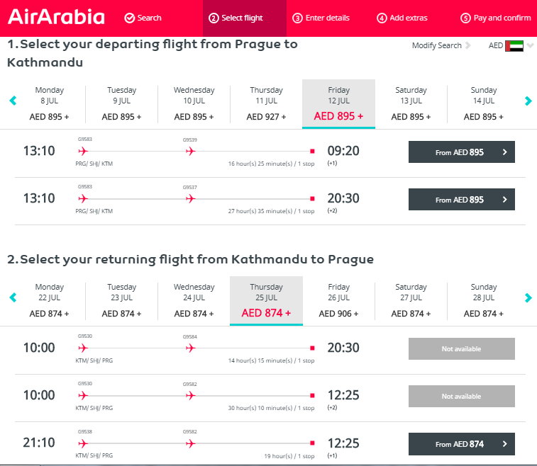The width and height of the screenshot is (537, 466).
Task: Click the AirArabia logo
Action: [56, 17]
